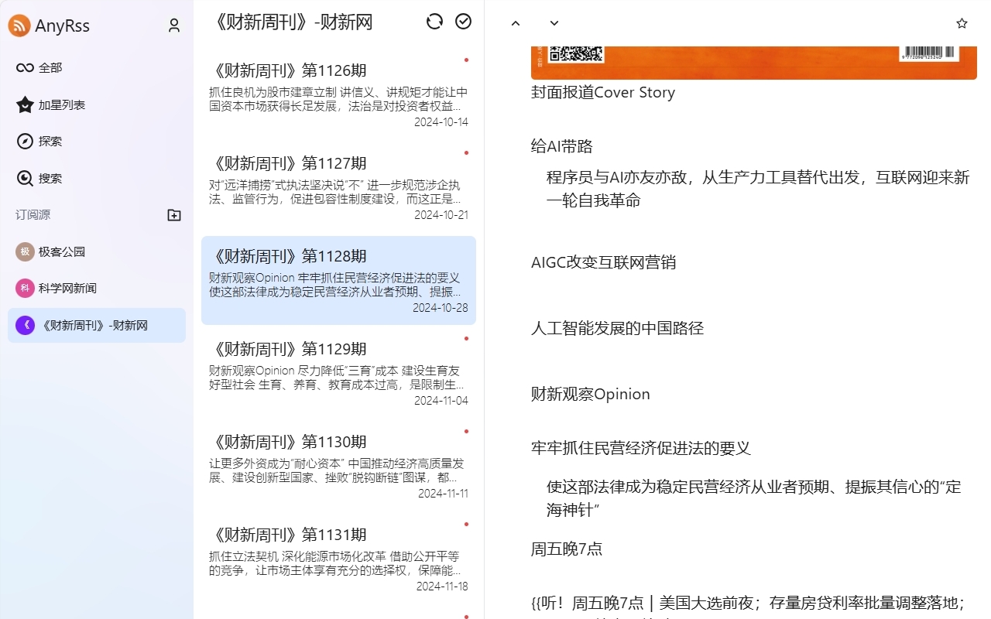Click the 牢牢抓住民营经济促进法的要义 heading
The image size is (991, 619).
[x=641, y=449]
